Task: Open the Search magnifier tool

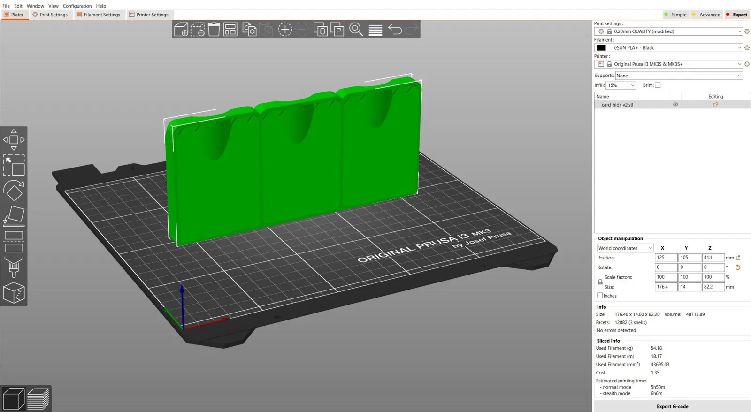Action: pos(356,30)
